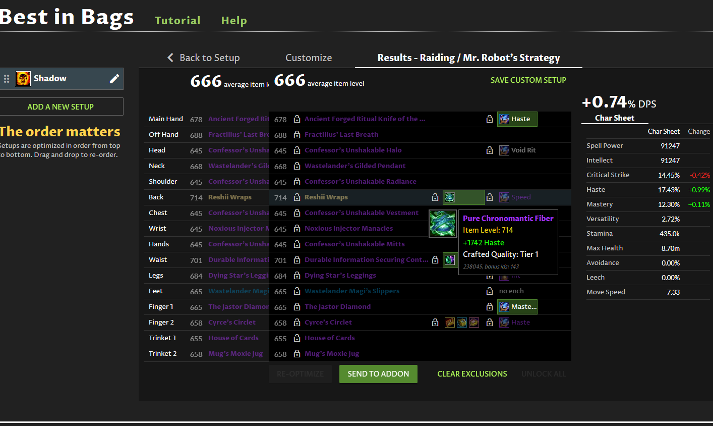Image resolution: width=713 pixels, height=426 pixels.
Task: Click the Void Rit enchant icon on Head
Action: 504,150
